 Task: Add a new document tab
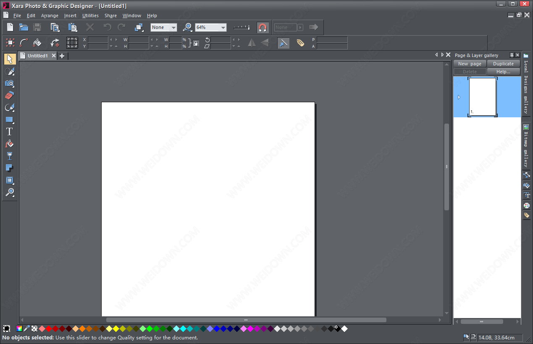tap(62, 56)
